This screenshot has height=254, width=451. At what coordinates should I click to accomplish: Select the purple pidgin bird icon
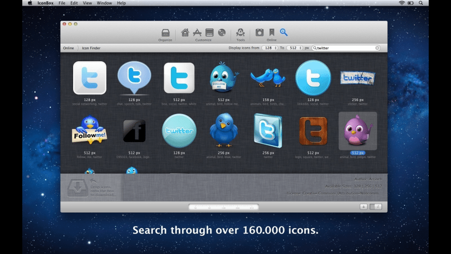point(358,131)
